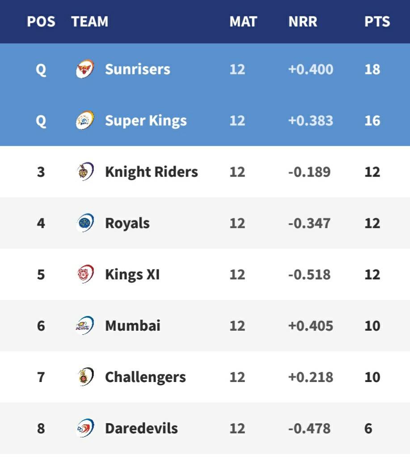Click the Q qualifier mark for Sunrisers
410x457 pixels.
pos(41,70)
